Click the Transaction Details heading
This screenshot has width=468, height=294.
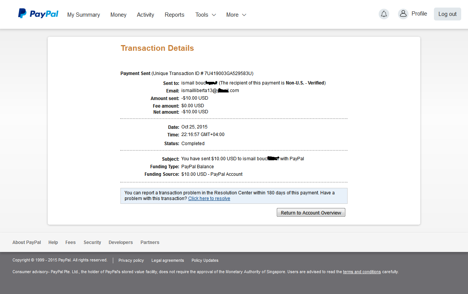click(x=157, y=48)
